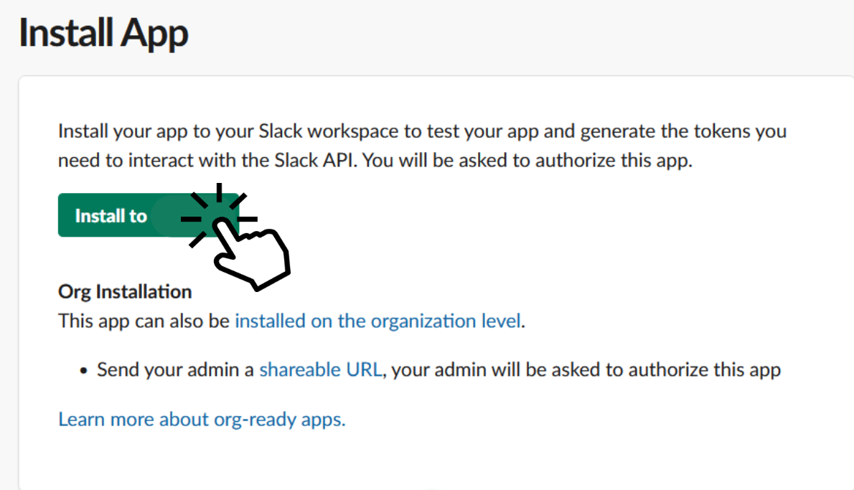This screenshot has width=854, height=490.
Task: Click the Install to label text on the button
Action: click(x=111, y=216)
